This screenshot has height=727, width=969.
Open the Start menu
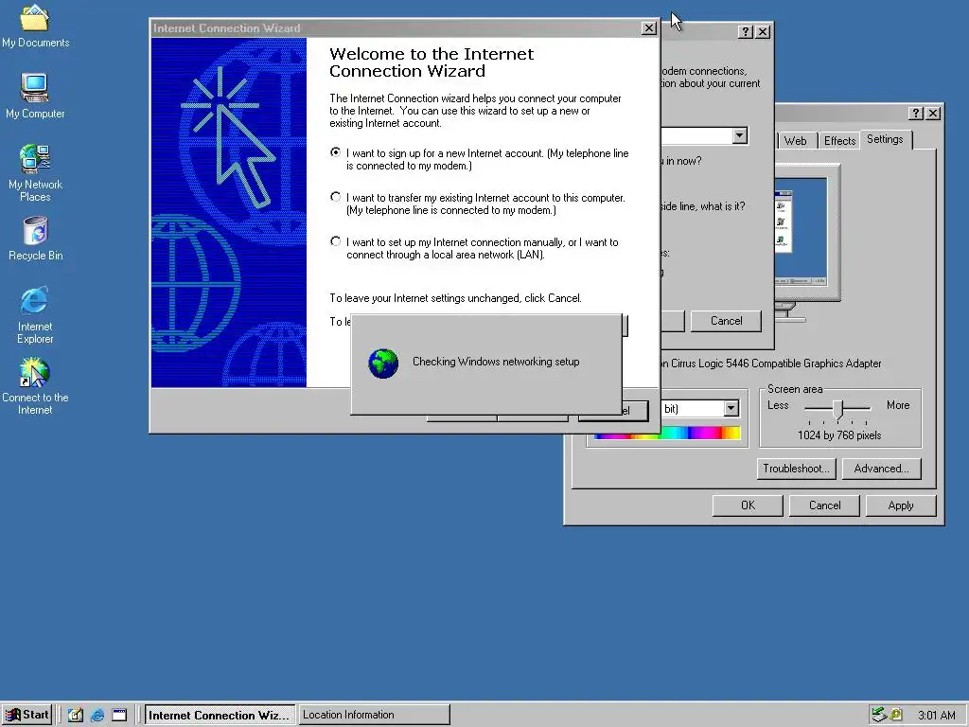coord(26,716)
